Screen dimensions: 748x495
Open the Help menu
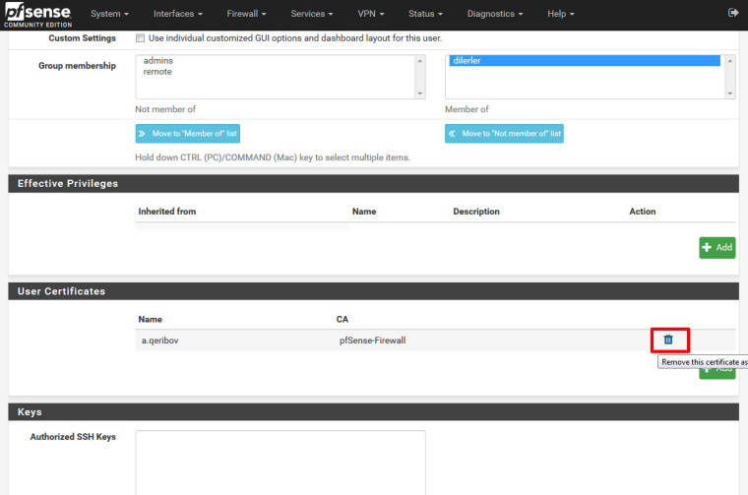(560, 14)
